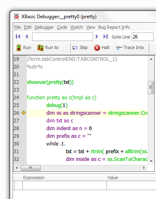Click the horizontal scrollbar left arrow

17,168
